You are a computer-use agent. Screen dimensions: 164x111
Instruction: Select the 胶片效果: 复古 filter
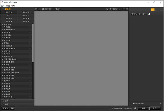coord(16,78)
